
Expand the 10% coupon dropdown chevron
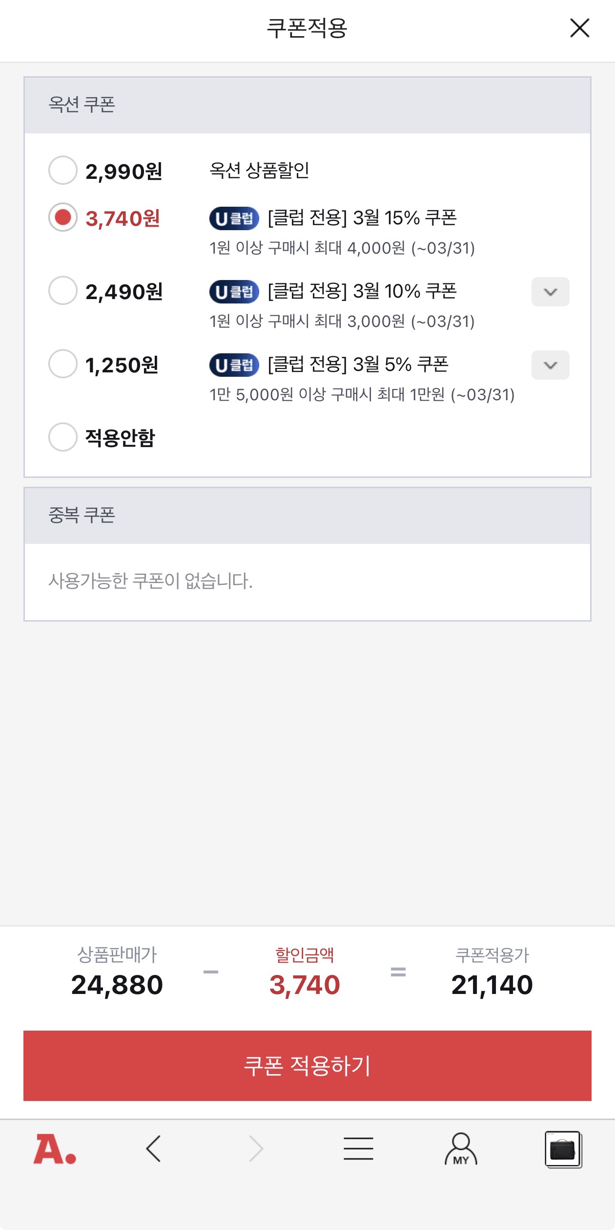pyautogui.click(x=550, y=292)
